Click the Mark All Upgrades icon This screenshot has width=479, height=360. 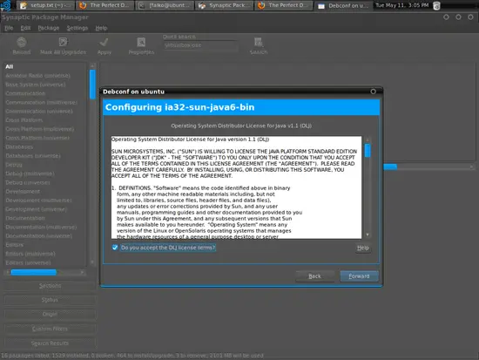[x=63, y=42]
